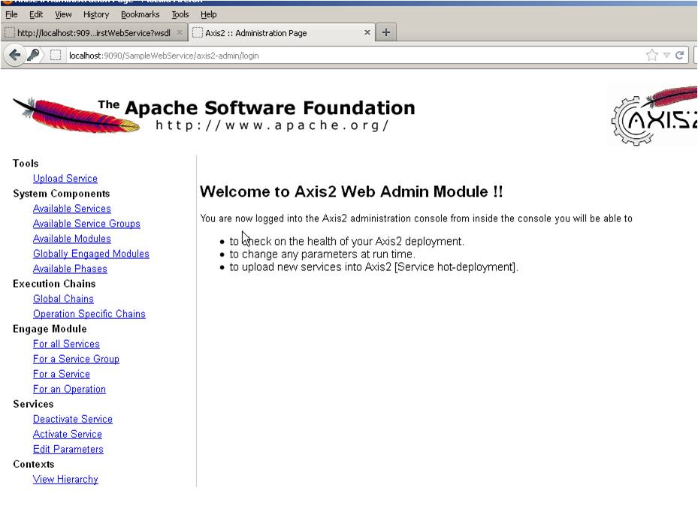Open a new tab with the plus icon

[x=384, y=32]
